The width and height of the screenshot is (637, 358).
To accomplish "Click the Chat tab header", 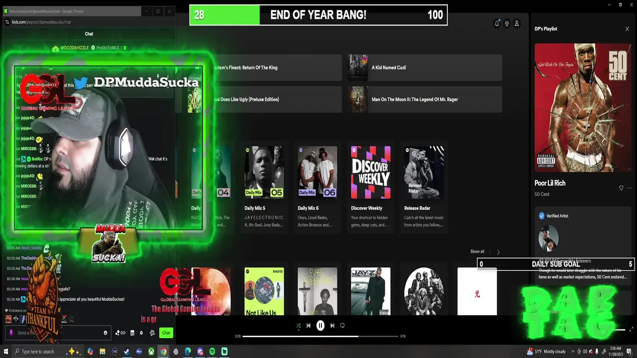I will coord(89,34).
